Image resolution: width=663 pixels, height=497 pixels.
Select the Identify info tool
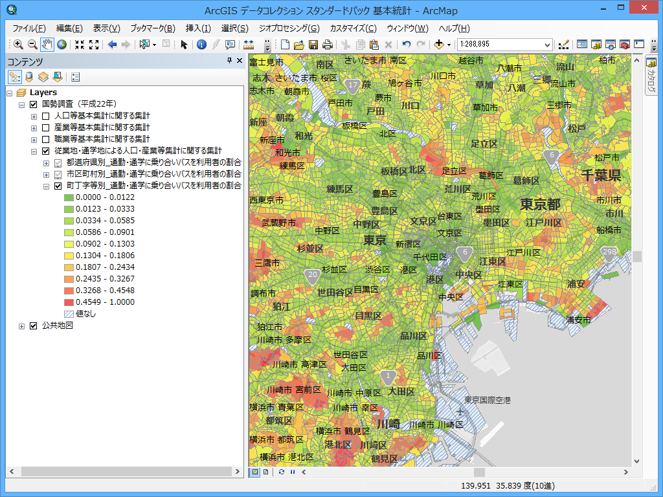(x=201, y=45)
